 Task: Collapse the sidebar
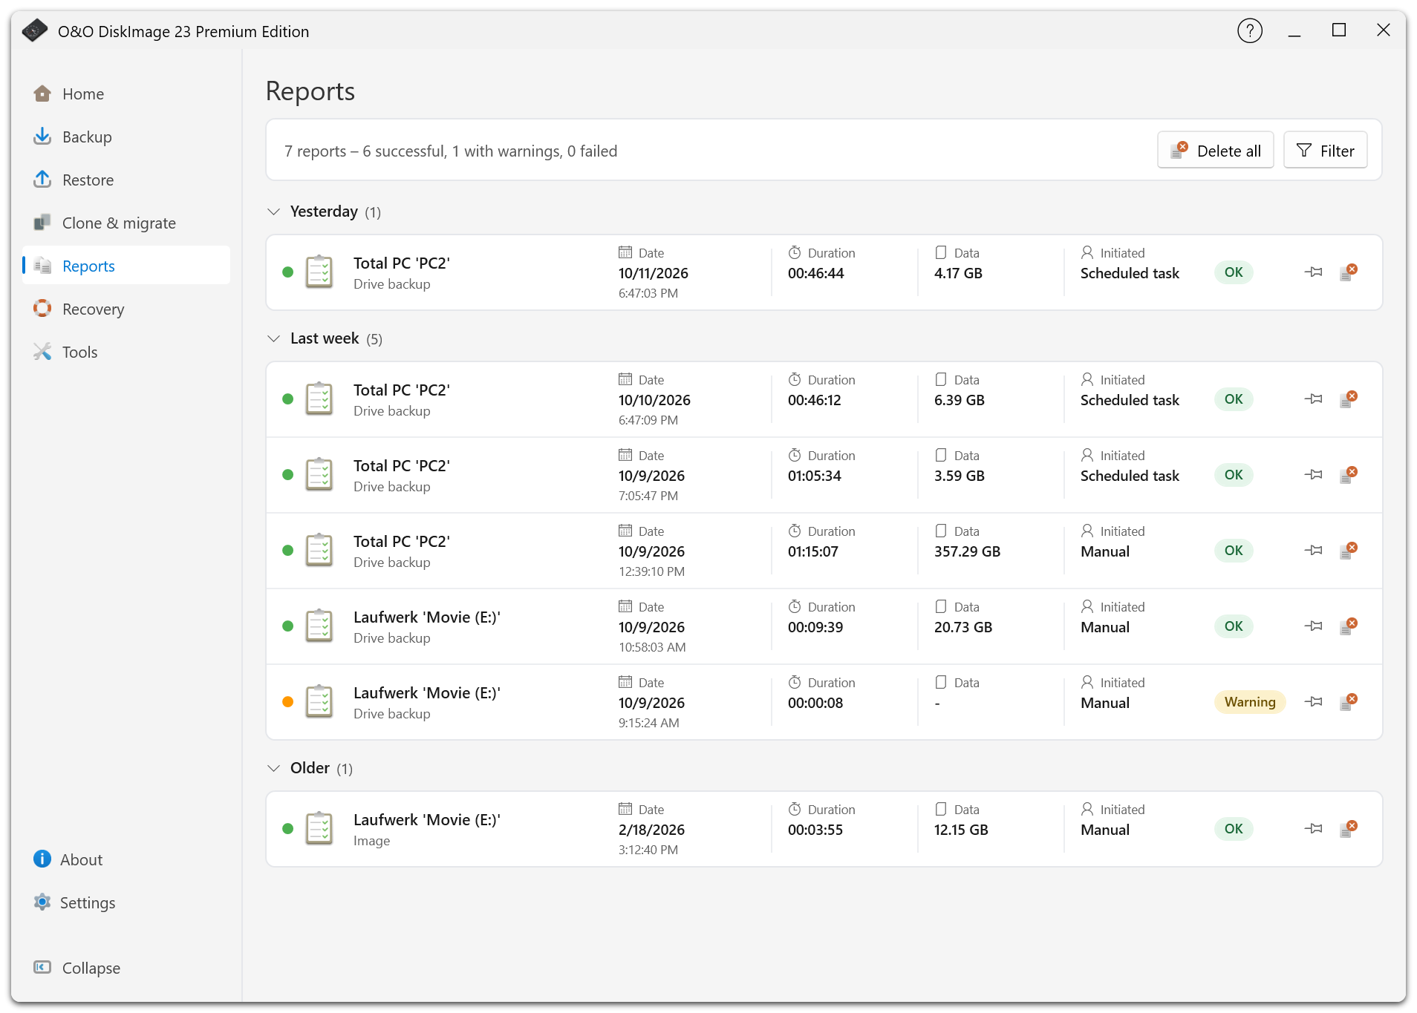coord(126,968)
